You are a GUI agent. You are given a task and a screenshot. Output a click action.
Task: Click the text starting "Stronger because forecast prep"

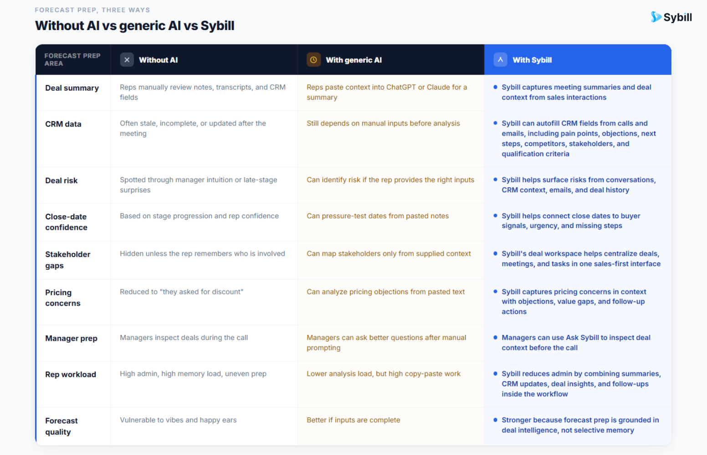coord(580,425)
